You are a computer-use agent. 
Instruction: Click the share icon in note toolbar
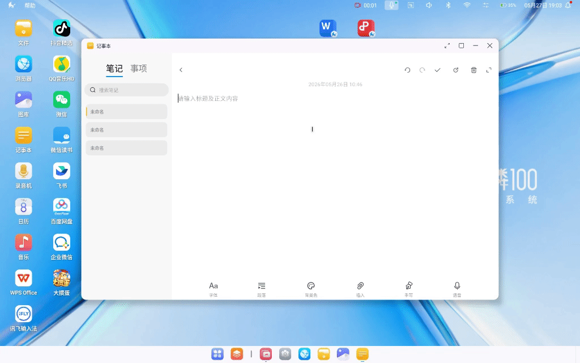(456, 70)
